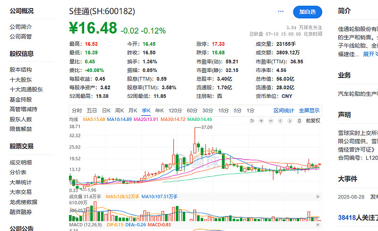Open 股本结构 in sidebar
The height and width of the screenshot is (231, 378).
21,70
